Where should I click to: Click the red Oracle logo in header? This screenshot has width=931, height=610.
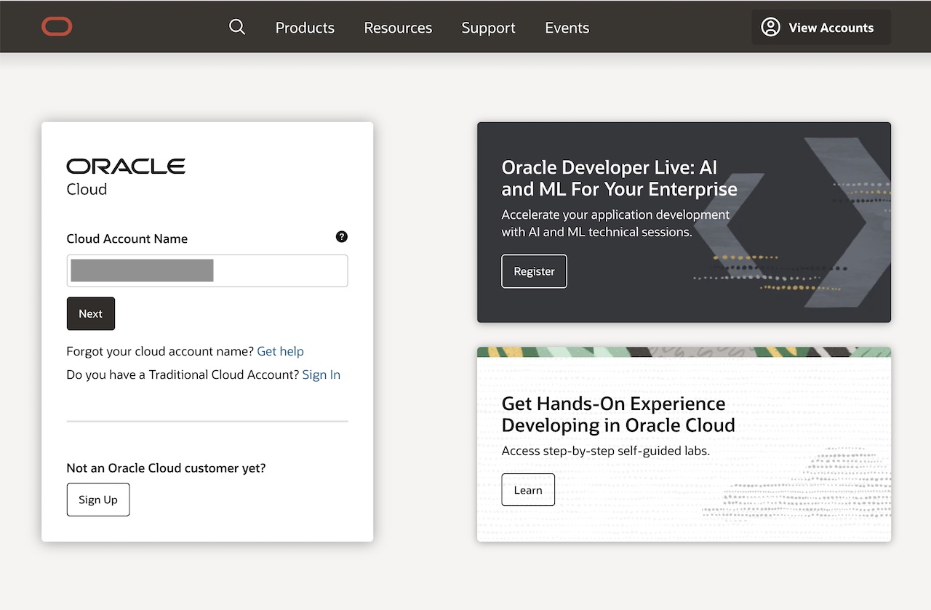tap(57, 28)
